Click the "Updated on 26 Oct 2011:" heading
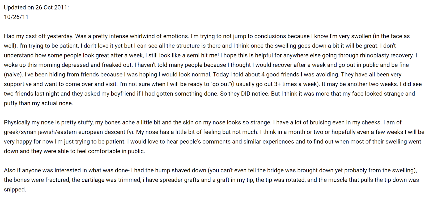This screenshot has height=201, width=425. point(36,7)
